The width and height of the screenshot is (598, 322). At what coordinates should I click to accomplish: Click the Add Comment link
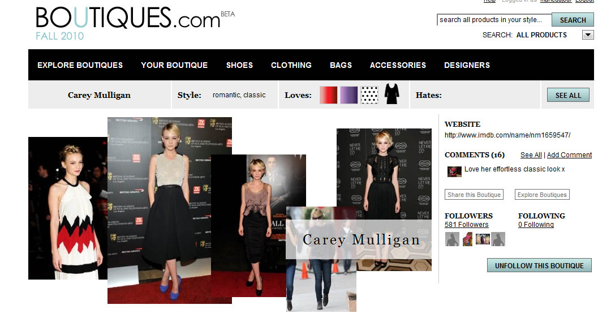(569, 155)
